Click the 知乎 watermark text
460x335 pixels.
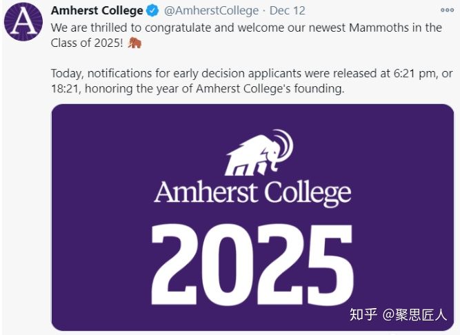pos(363,315)
